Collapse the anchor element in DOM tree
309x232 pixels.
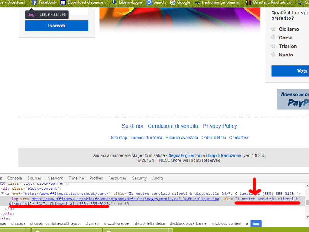click(x=2, y=193)
